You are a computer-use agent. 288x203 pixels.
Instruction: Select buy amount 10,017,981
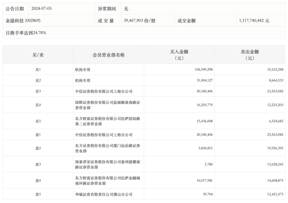click(x=204, y=181)
